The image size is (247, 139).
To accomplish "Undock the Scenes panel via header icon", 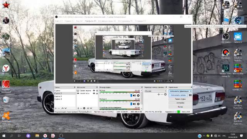I will coord(74,87).
